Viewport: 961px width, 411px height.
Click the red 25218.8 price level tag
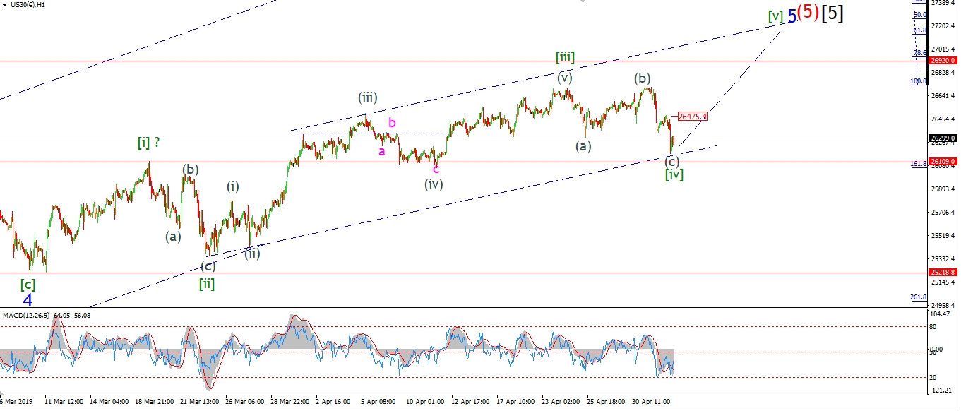tap(943, 272)
